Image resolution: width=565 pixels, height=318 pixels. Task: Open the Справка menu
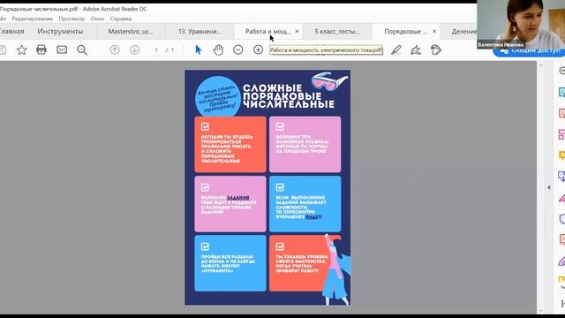click(120, 19)
